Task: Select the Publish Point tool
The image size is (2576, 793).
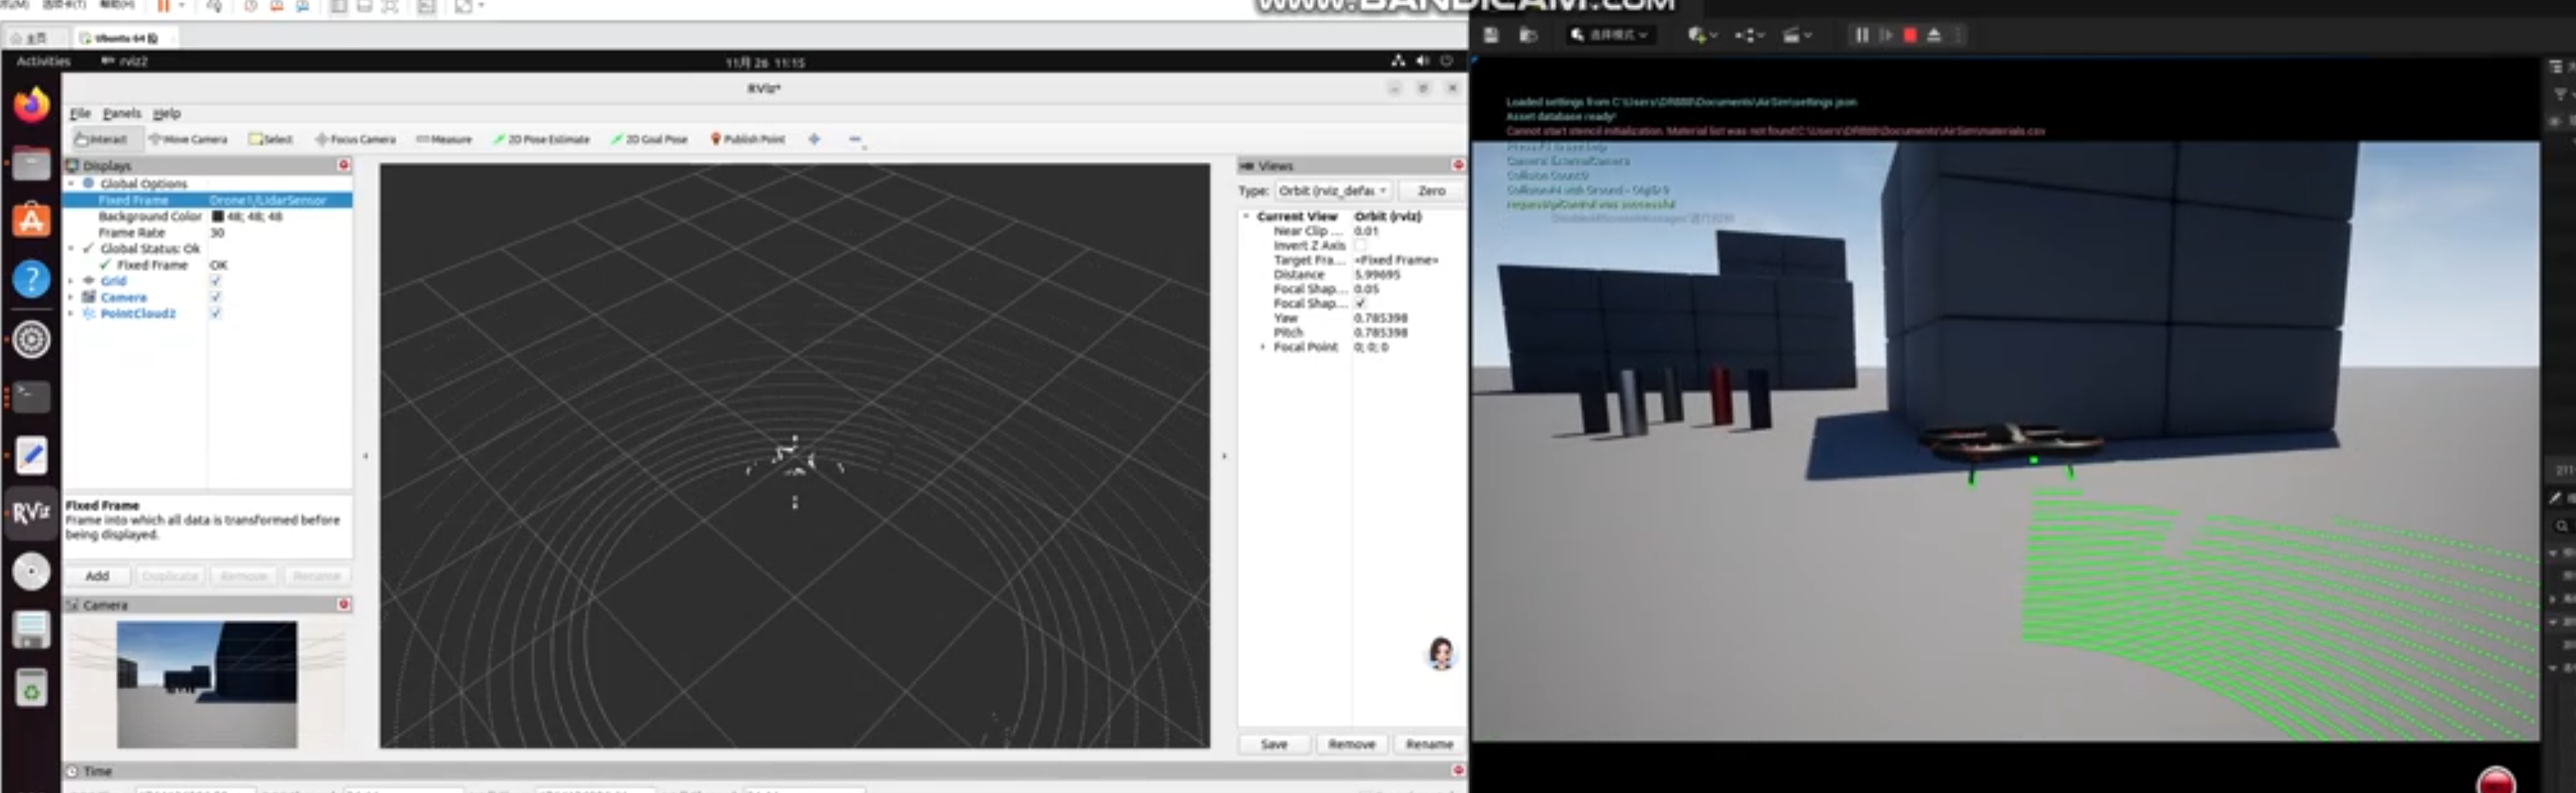Action: [748, 139]
